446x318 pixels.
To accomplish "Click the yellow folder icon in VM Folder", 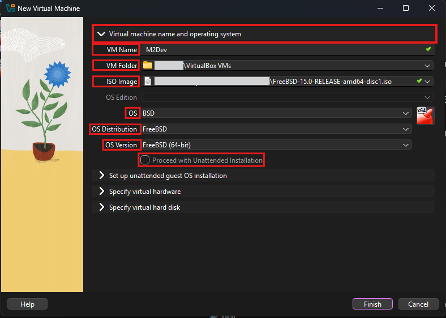I will pyautogui.click(x=148, y=66).
